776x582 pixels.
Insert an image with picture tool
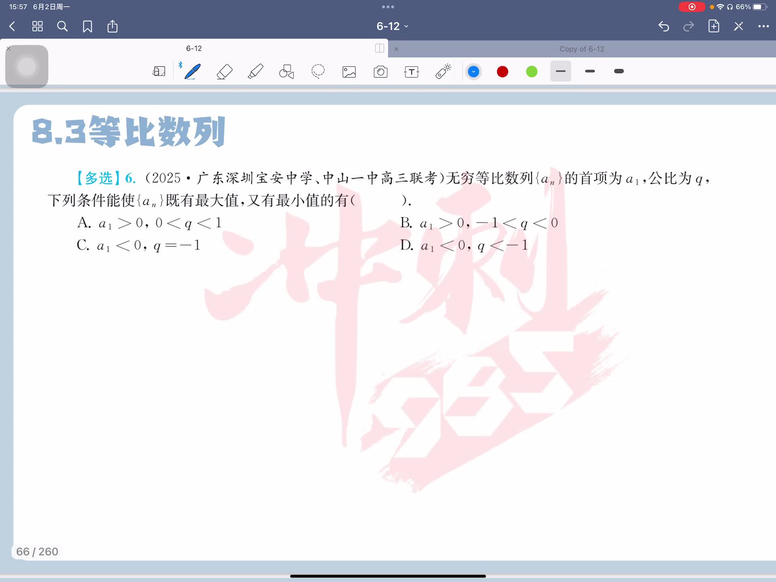(349, 72)
